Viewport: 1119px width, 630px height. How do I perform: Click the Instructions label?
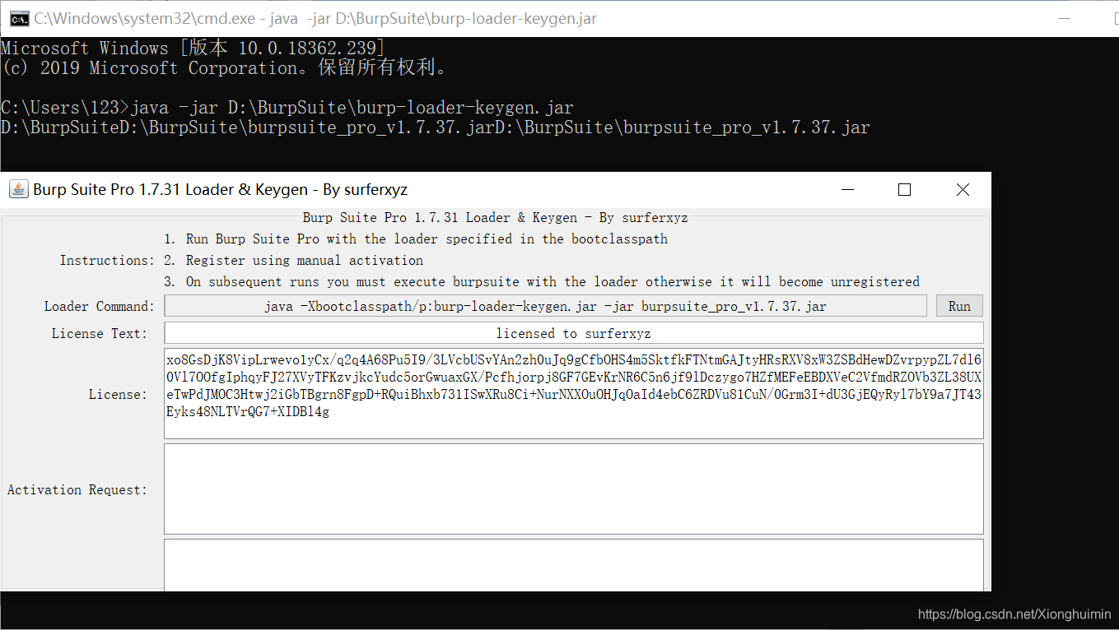tap(107, 260)
